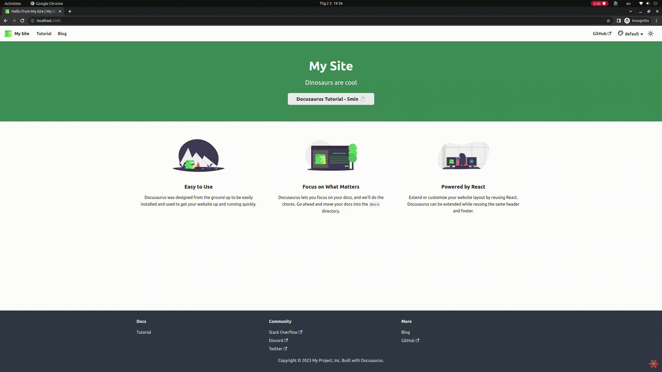662x372 pixels.
Task: Click the Powered by React illustration
Action: [x=463, y=155]
